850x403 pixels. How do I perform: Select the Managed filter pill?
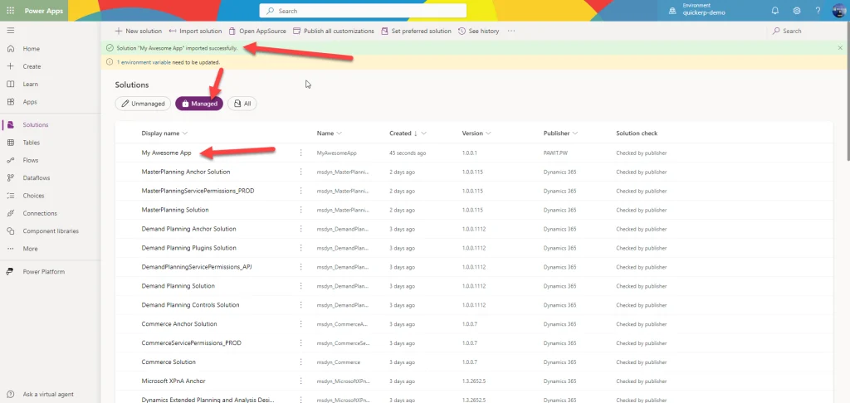(x=199, y=104)
